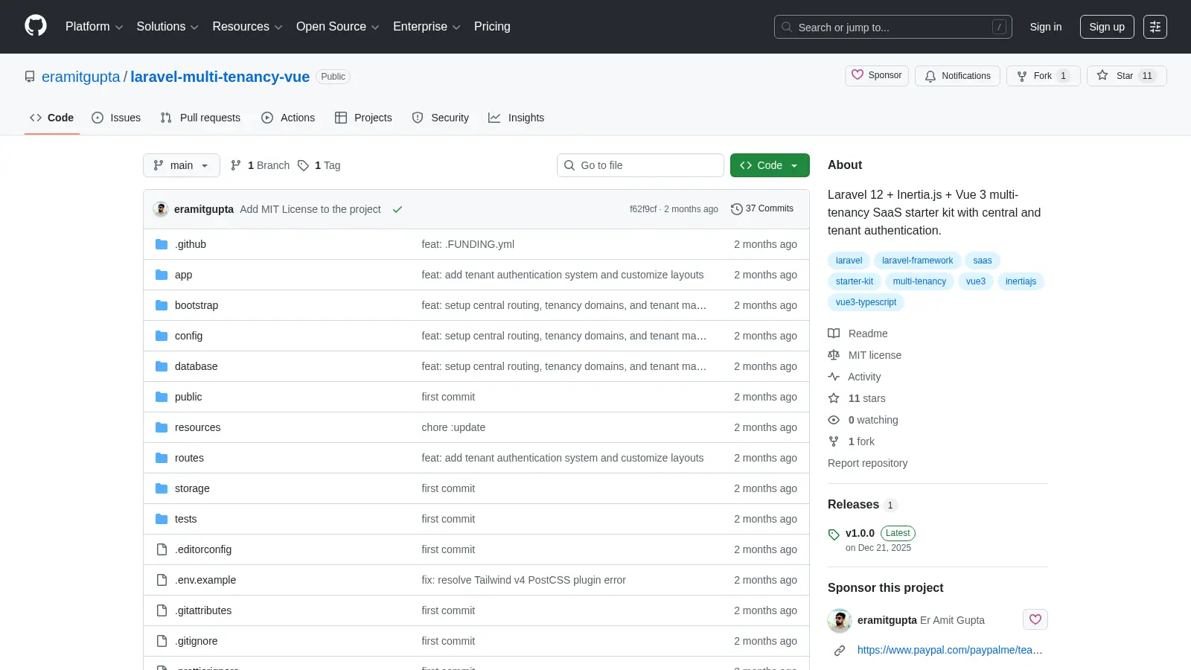Click the public folder icon

coord(162,397)
